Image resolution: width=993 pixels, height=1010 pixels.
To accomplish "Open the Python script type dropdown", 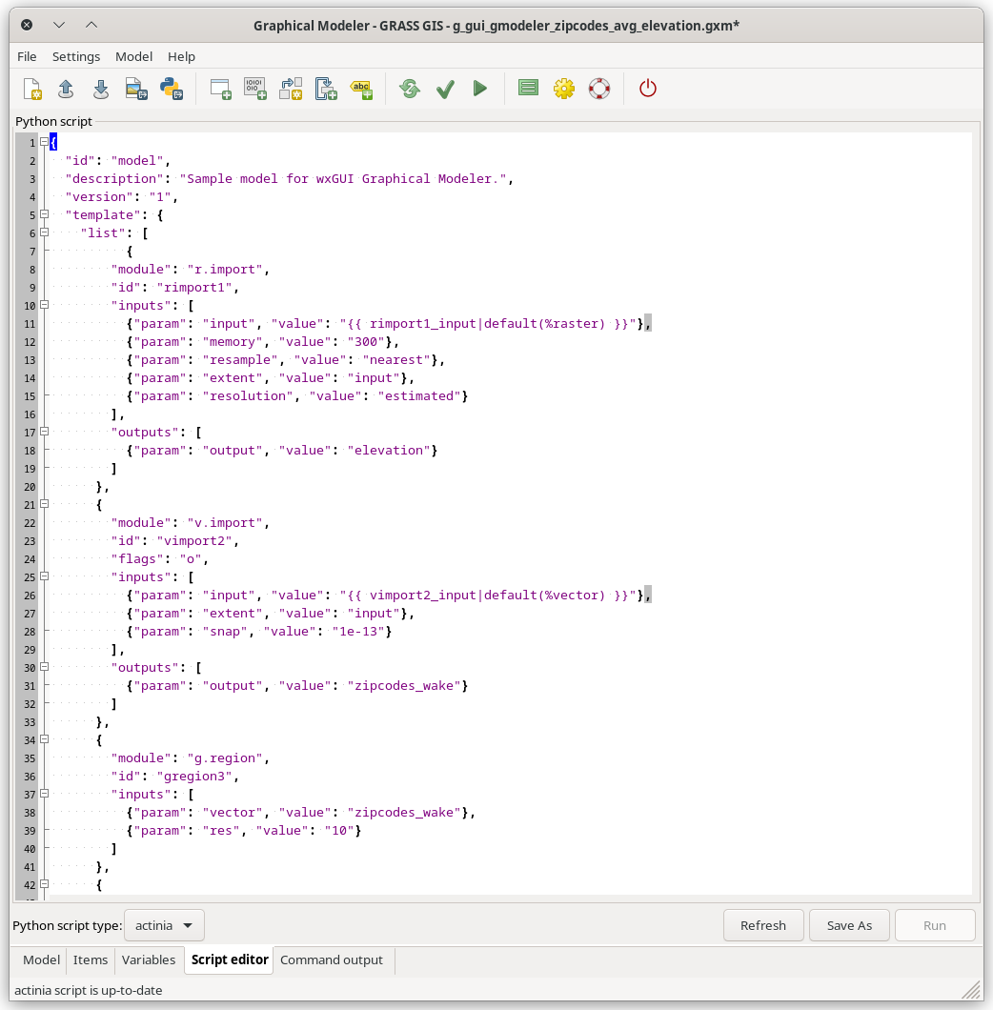I will click(163, 924).
